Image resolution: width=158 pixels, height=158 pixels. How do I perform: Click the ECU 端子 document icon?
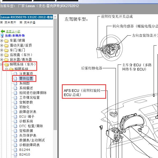click(x=16, y=116)
